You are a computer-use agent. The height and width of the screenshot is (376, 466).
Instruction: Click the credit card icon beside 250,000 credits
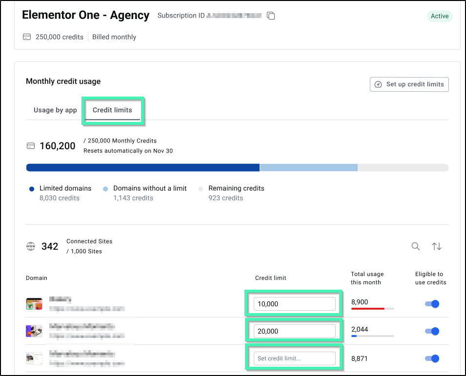27,37
